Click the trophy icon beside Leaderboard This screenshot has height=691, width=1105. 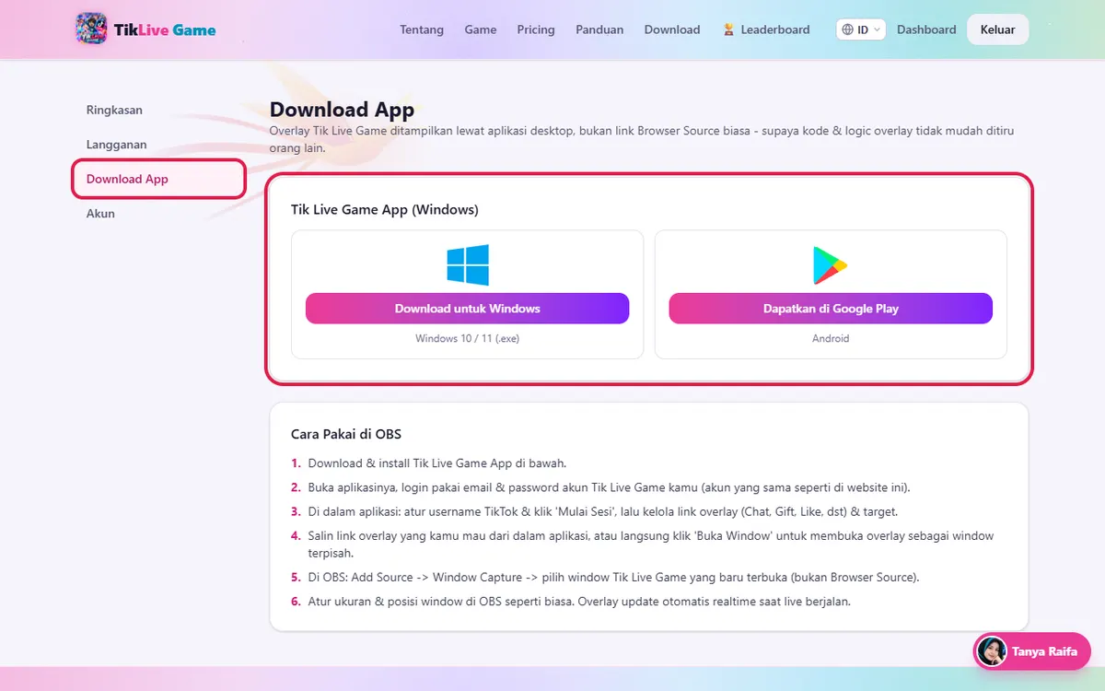pos(727,29)
